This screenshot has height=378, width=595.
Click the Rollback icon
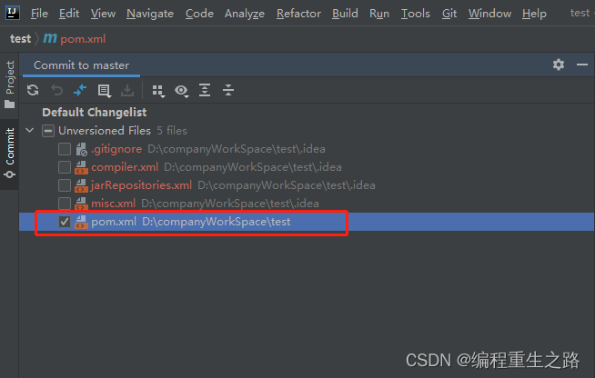click(x=57, y=90)
